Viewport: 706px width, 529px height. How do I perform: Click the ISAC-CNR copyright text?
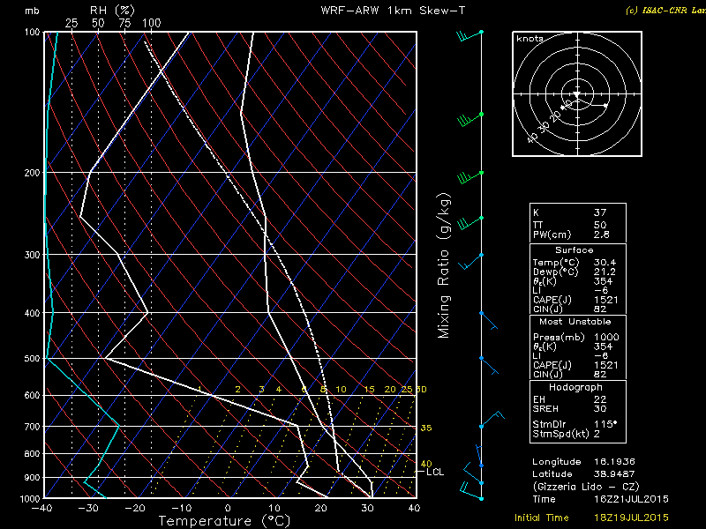tap(666, 11)
